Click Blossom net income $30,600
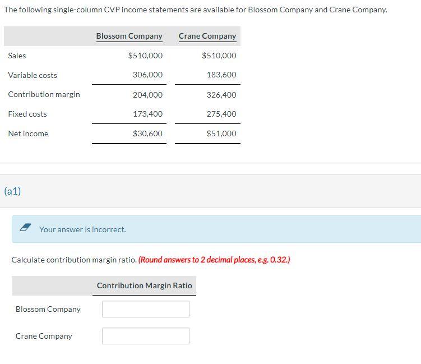Image resolution: width=421 pixels, height=364 pixels. 147,133
